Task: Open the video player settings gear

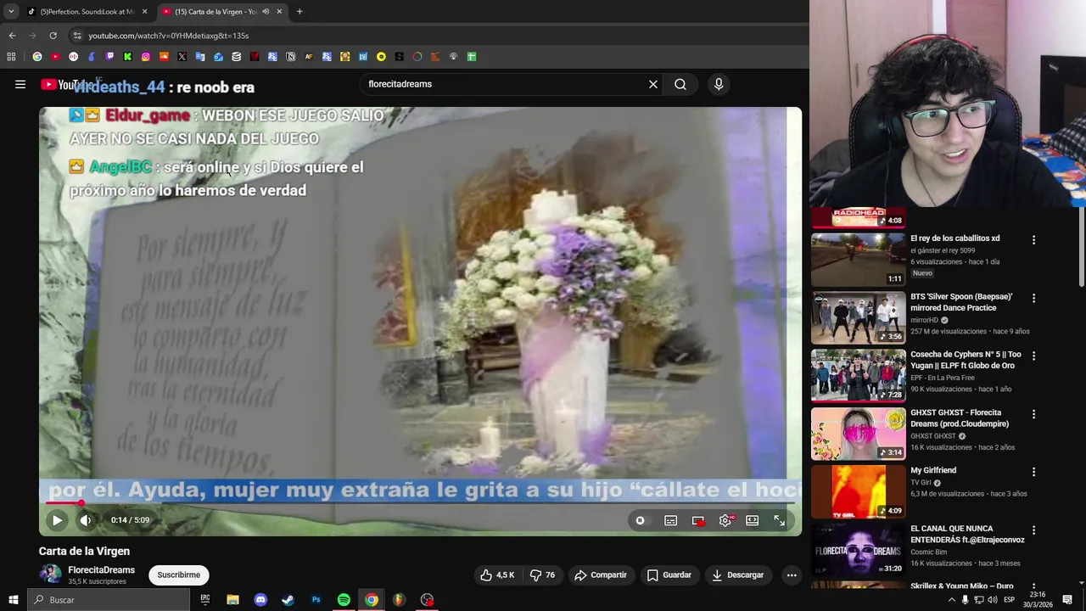Action: (725, 520)
